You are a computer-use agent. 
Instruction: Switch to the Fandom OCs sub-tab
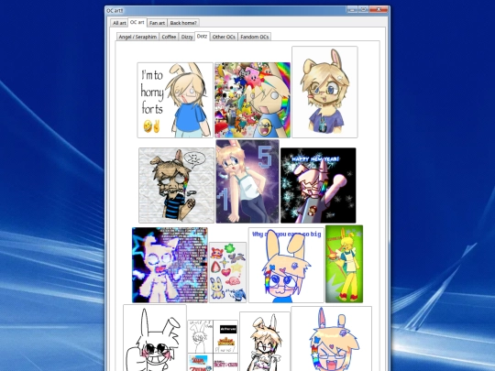coord(255,37)
